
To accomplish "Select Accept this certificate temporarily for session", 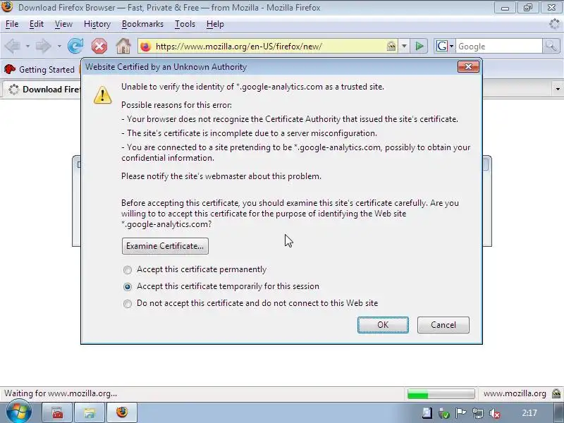I will [128, 287].
